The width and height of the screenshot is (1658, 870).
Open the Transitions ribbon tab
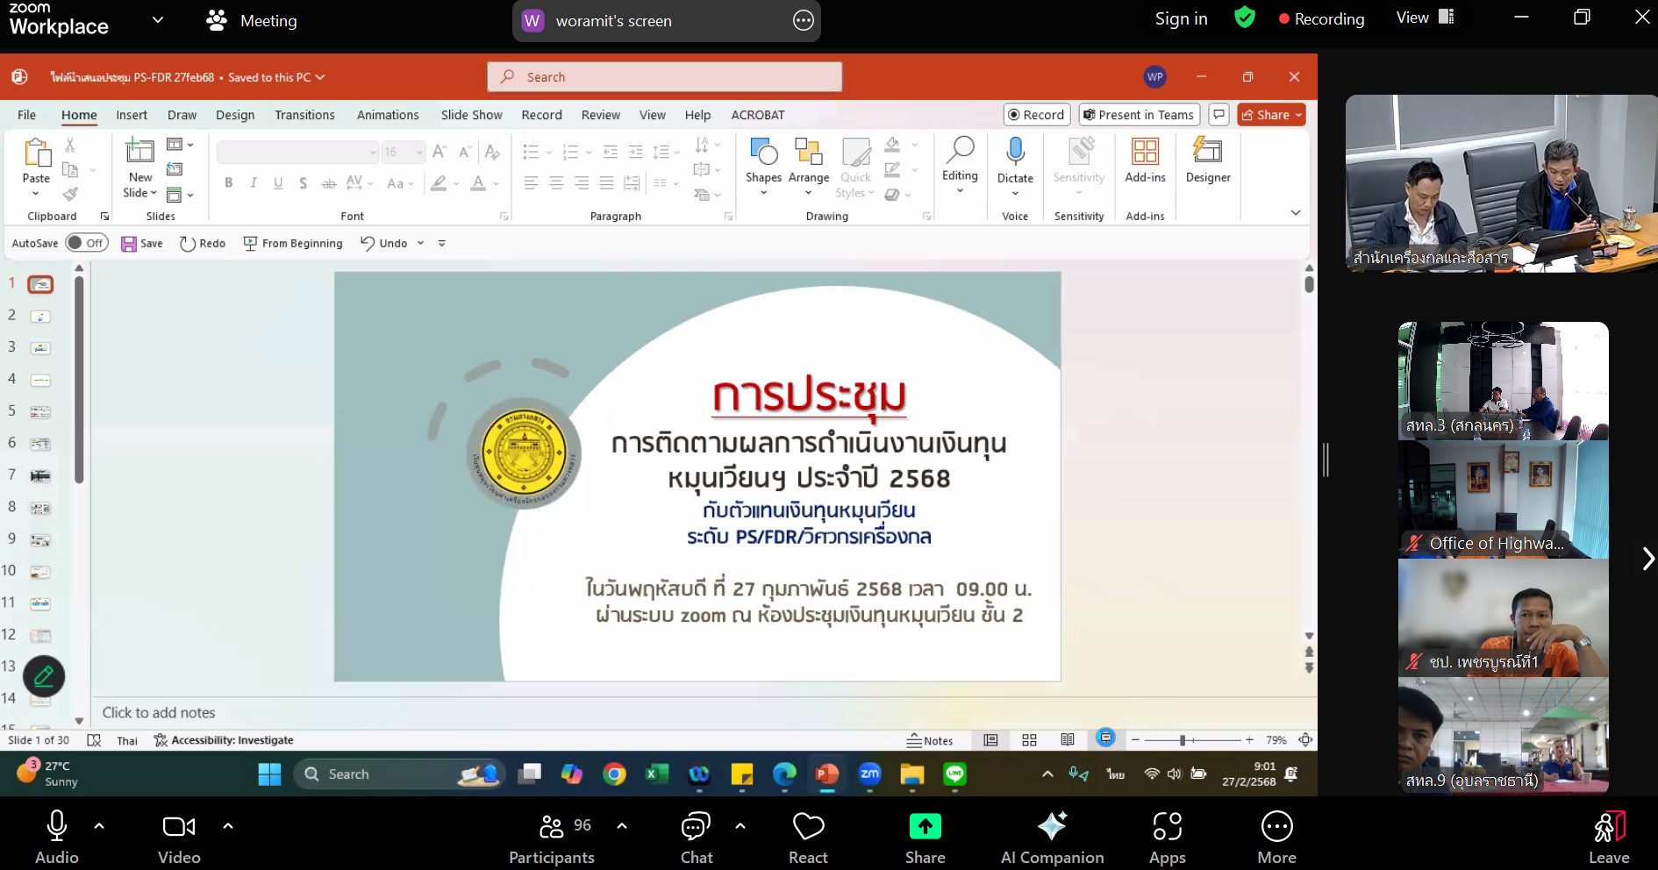304,115
